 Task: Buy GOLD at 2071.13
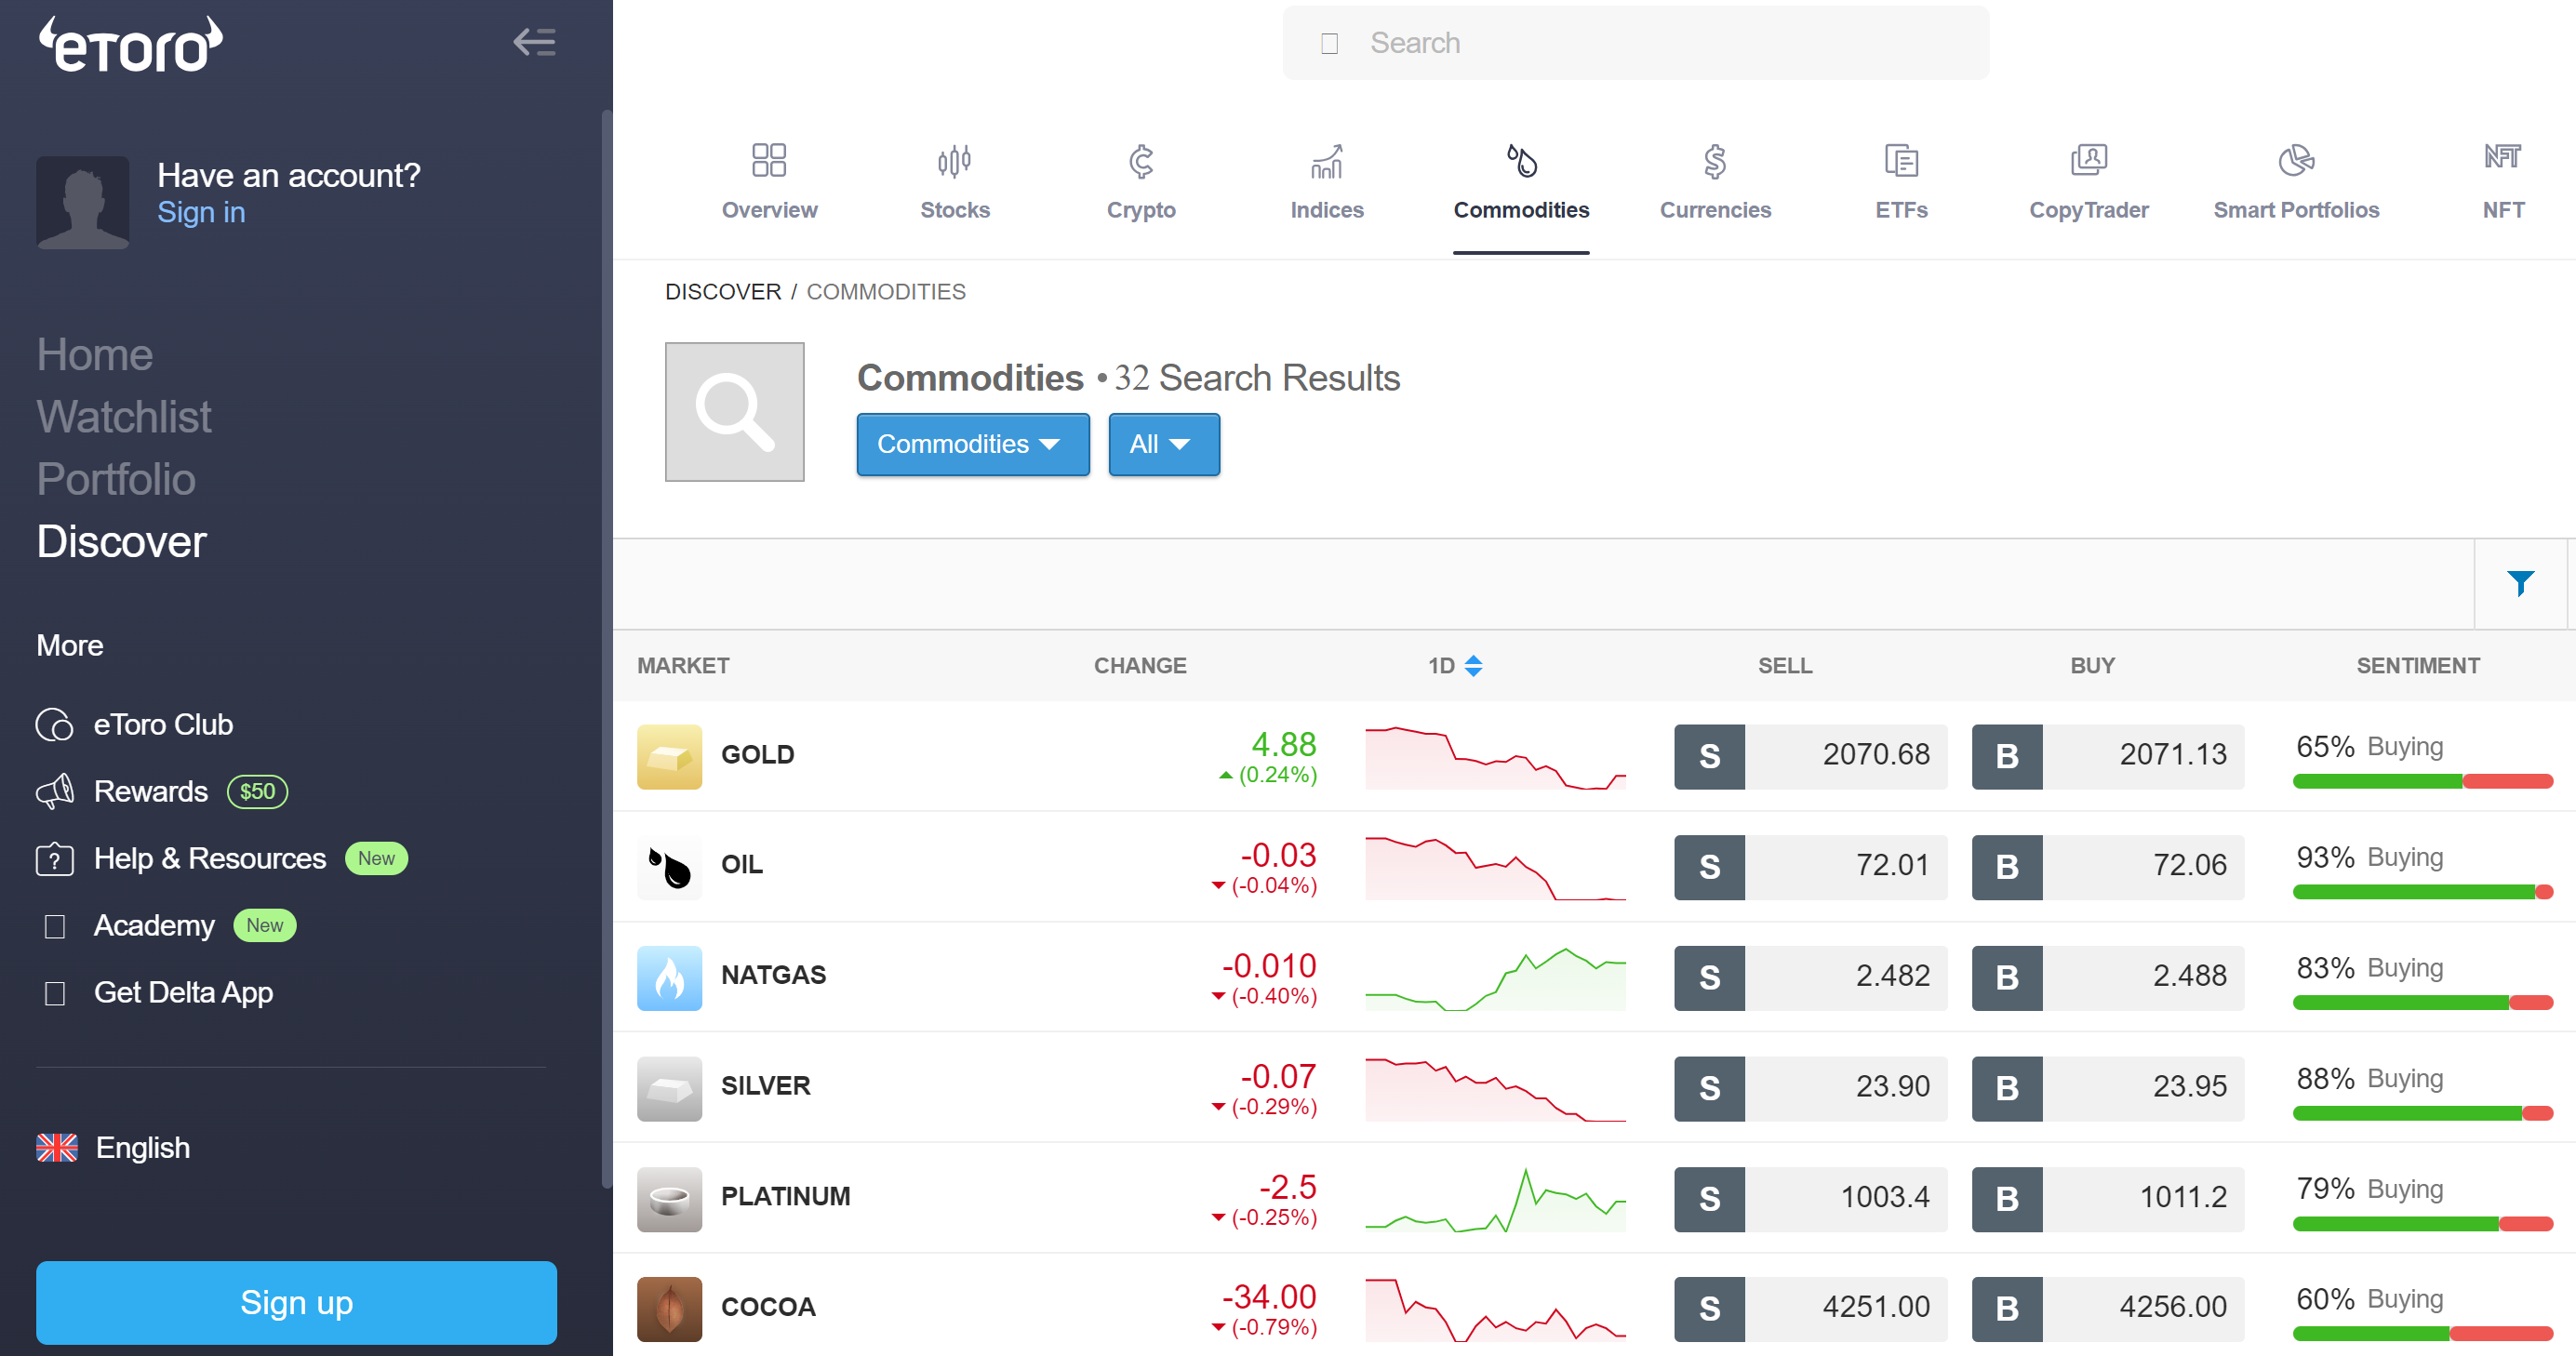2107,756
